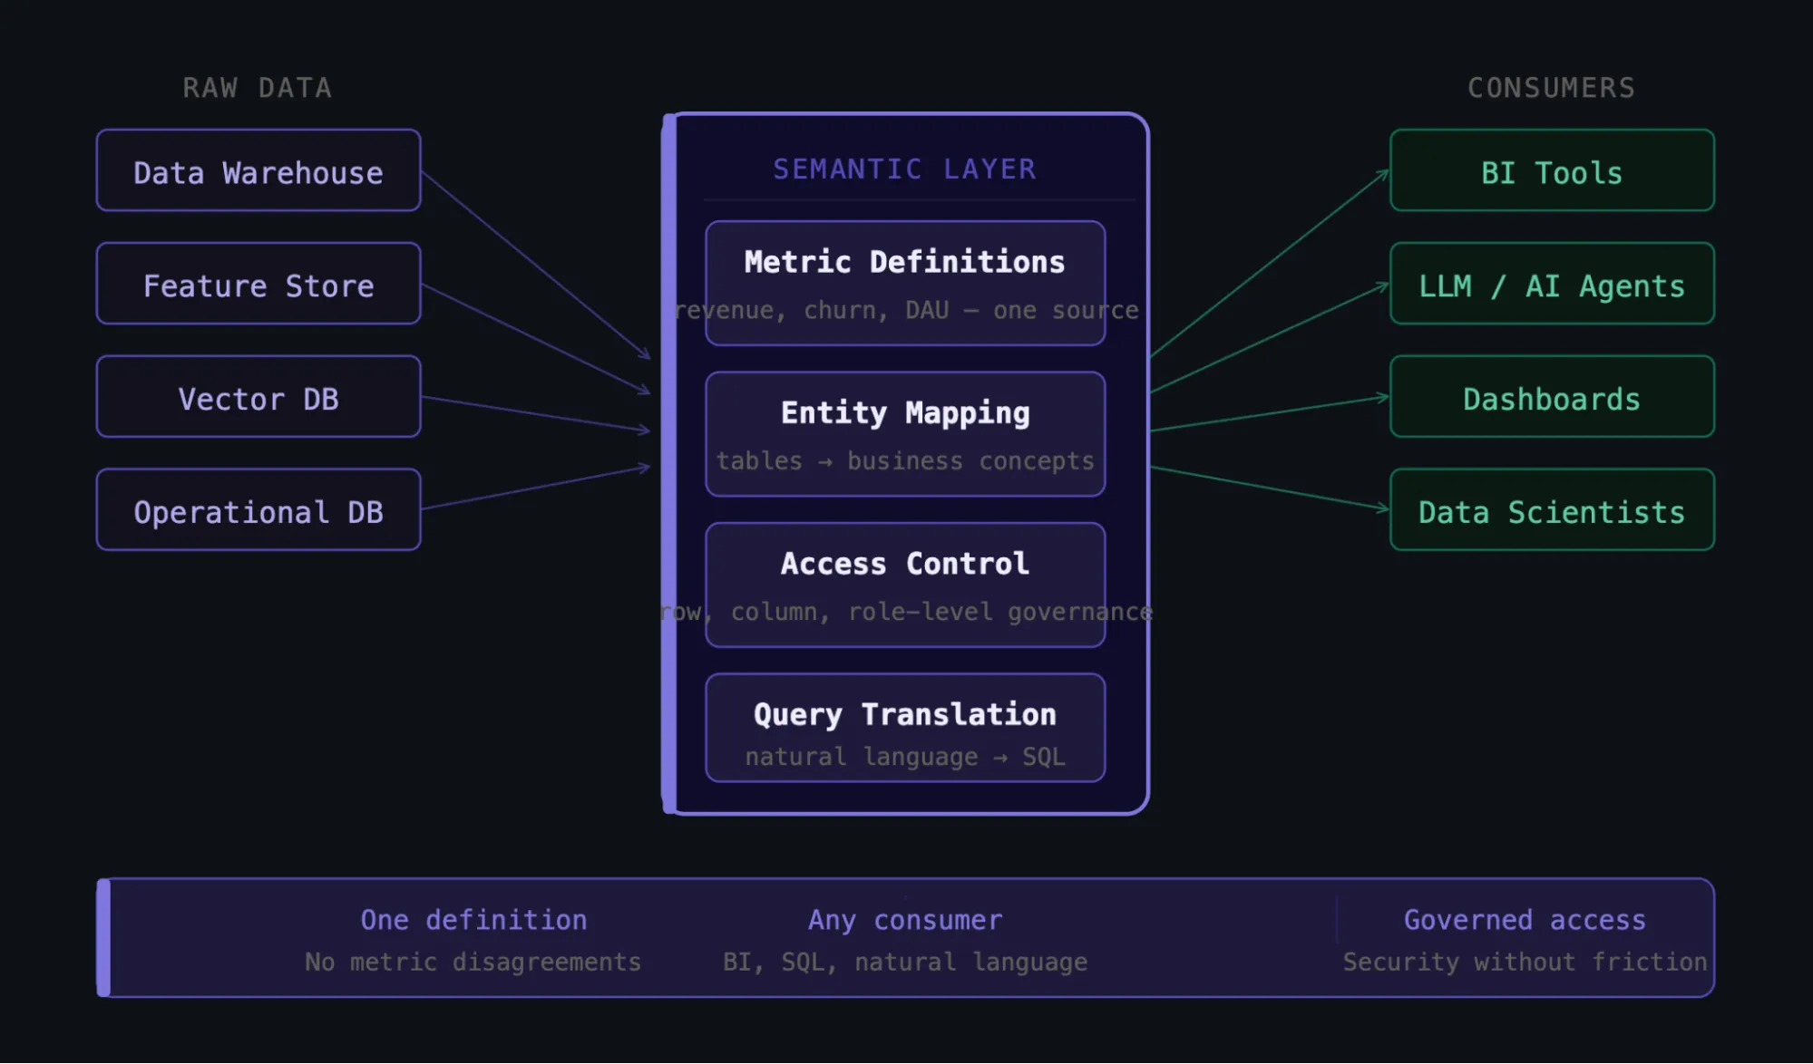Click the LLM / AI Agents box
The height and width of the screenshot is (1064, 1813).
[x=1552, y=284]
